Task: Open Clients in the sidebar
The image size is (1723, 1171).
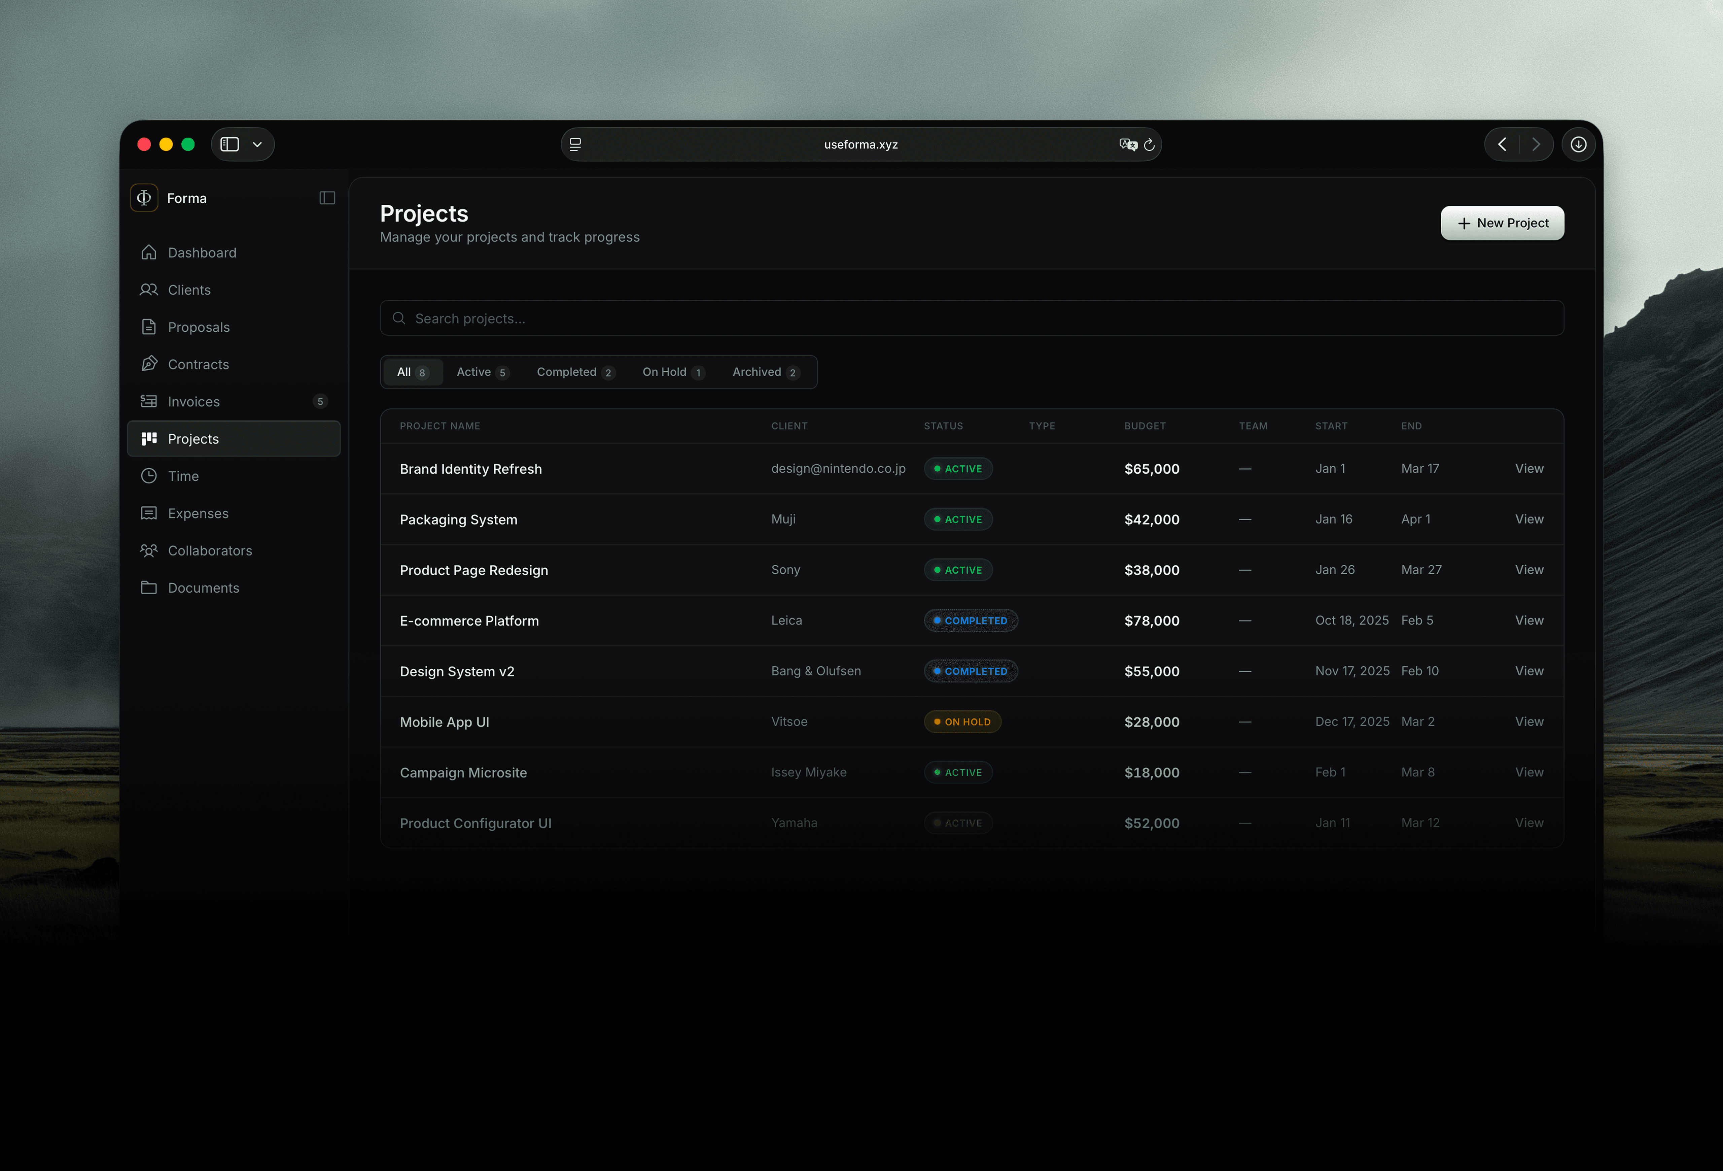Action: (234, 289)
